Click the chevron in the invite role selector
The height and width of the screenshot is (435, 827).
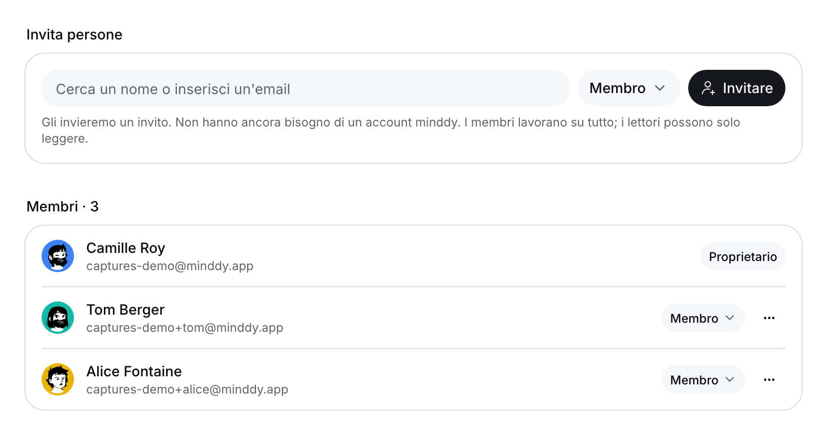[x=660, y=88]
